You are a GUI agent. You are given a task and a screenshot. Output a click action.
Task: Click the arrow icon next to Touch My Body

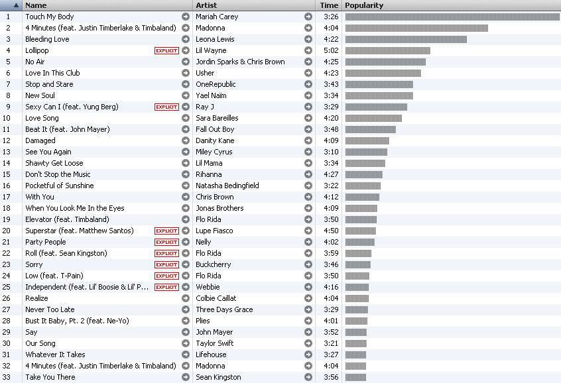(x=185, y=17)
